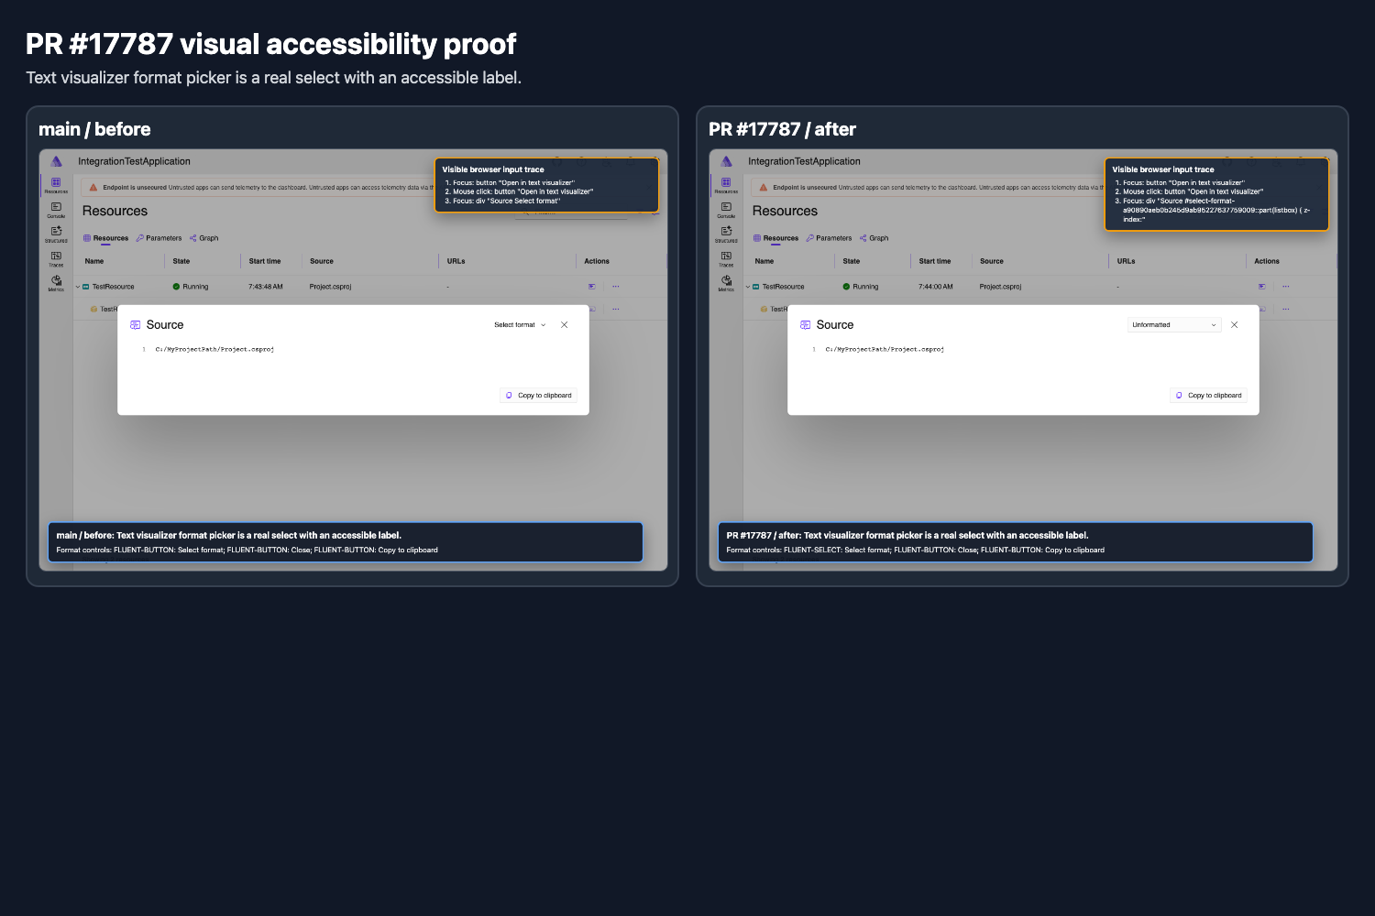Collapse TestResource row chevron in before panel

(78, 287)
